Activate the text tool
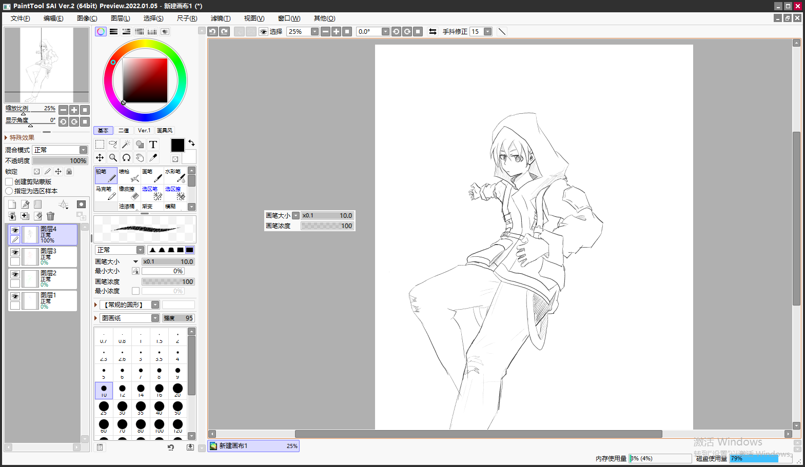 pyautogui.click(x=153, y=145)
